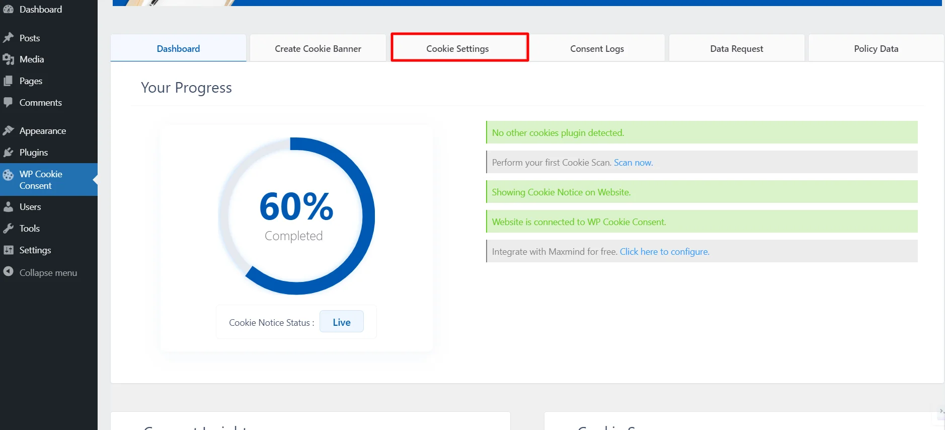The image size is (945, 430).
Task: Switch to the Cookie Settings tab
Action: pos(457,48)
